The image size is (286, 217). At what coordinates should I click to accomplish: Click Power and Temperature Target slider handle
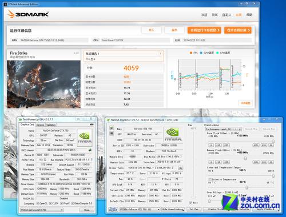click(273, 175)
